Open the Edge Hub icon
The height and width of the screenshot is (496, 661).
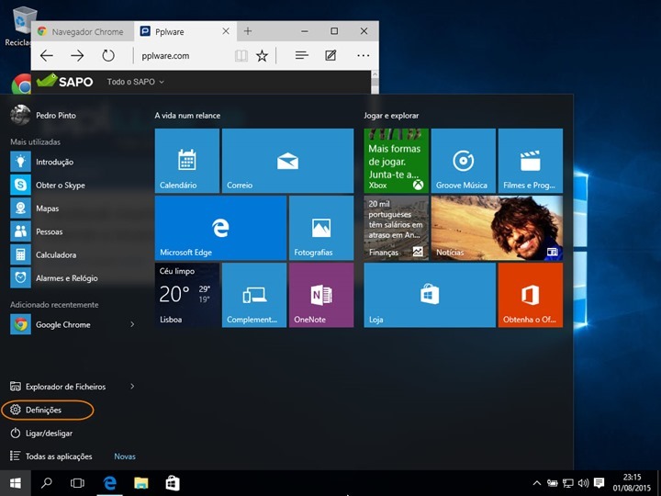tap(301, 56)
